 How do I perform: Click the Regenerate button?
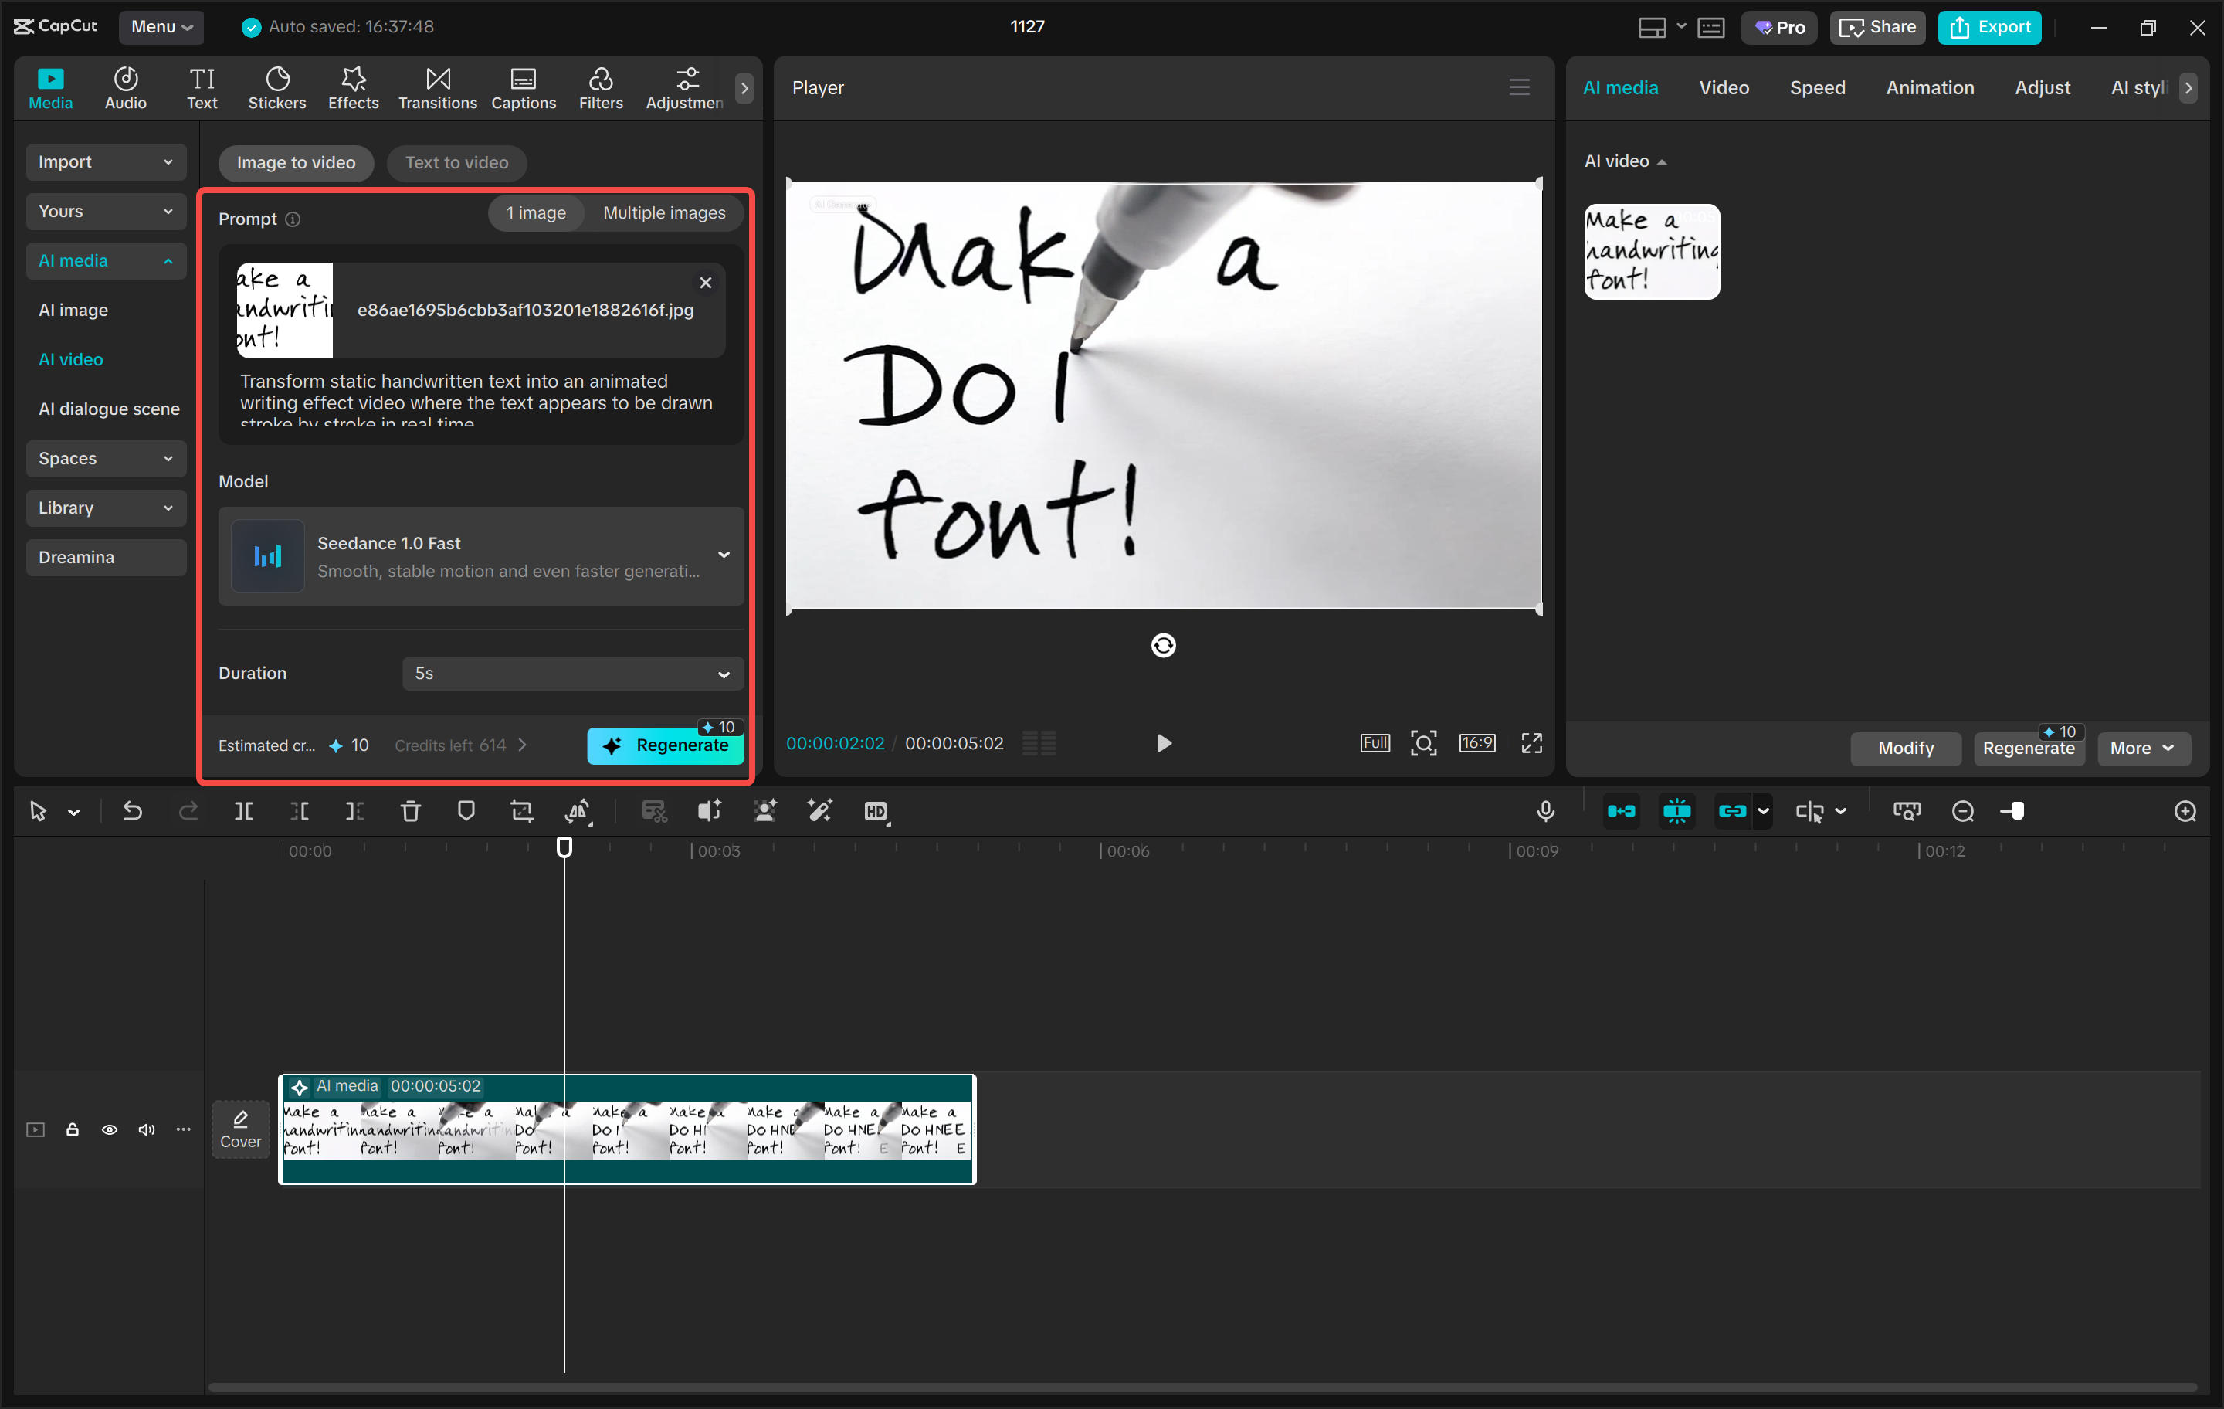(665, 745)
